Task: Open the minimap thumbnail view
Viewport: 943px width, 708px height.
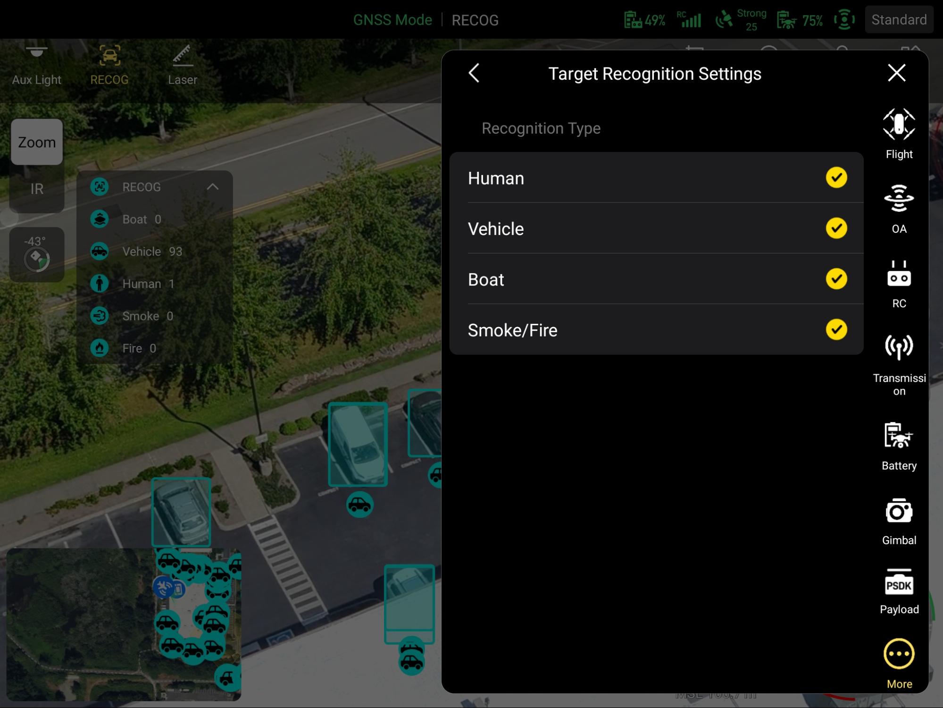Action: point(124,624)
